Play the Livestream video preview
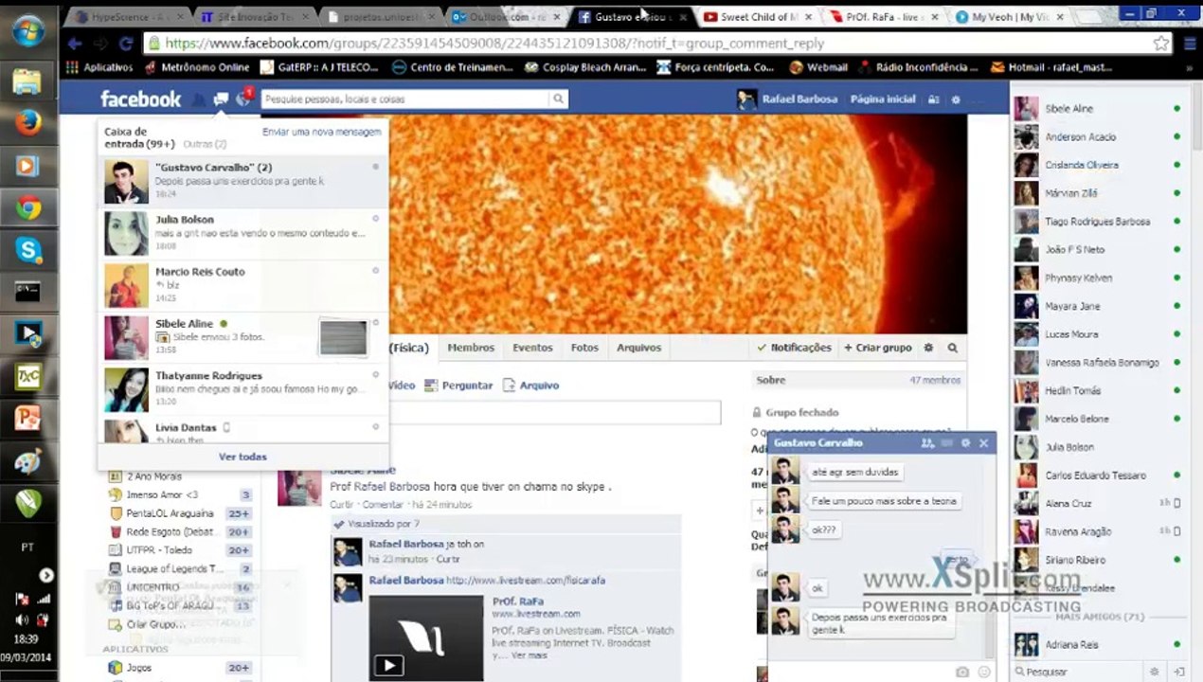1203x682 pixels. (x=388, y=665)
